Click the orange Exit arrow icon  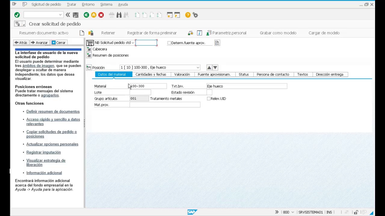94,15
